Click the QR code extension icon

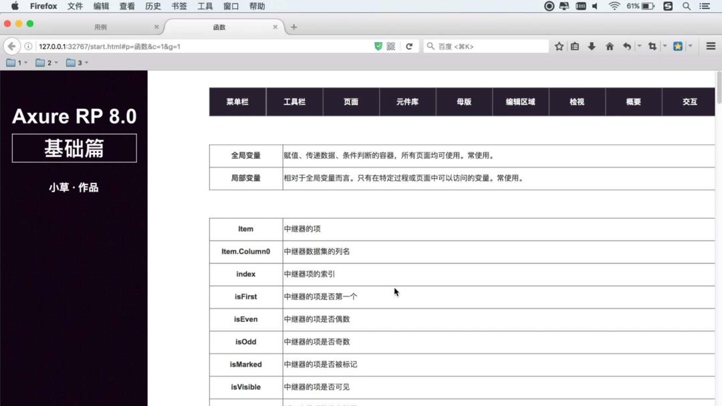(x=390, y=47)
